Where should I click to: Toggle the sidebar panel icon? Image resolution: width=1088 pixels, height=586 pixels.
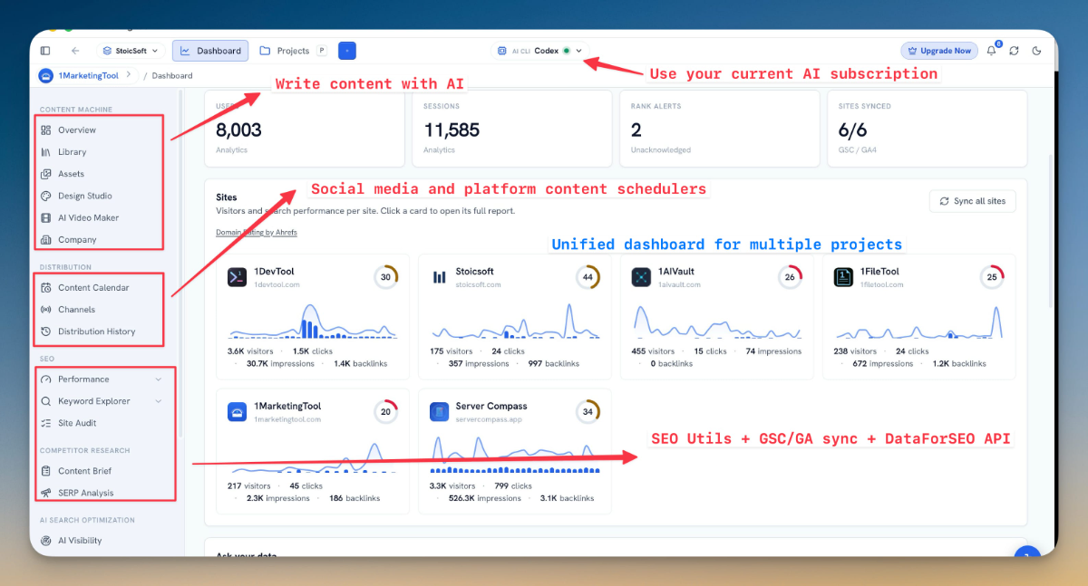point(45,51)
